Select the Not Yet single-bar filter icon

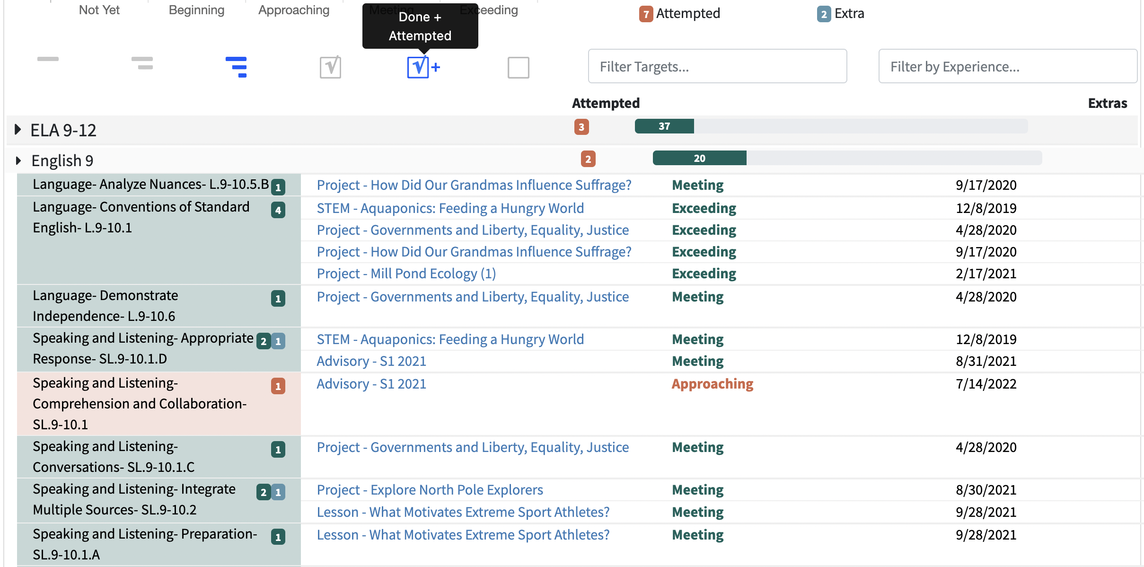(48, 59)
